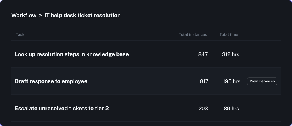Open Escalate unresolved tickets to tier 2
This screenshot has height=126, width=292.
pos(61,108)
